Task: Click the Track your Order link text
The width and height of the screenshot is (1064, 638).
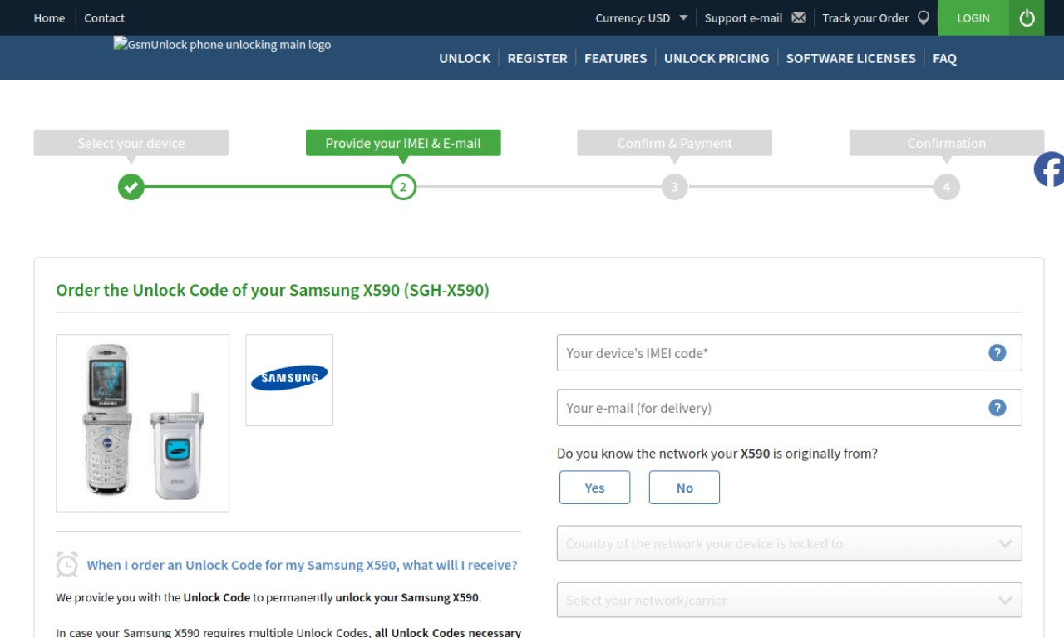Action: click(865, 17)
